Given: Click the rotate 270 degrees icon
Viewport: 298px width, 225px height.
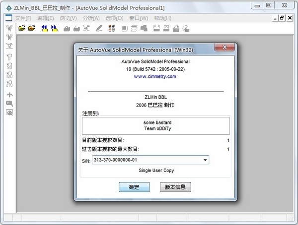Looking at the screenshot, I should point(9,84).
